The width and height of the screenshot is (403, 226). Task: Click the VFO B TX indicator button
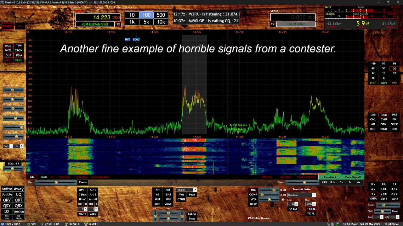click(x=273, y=24)
